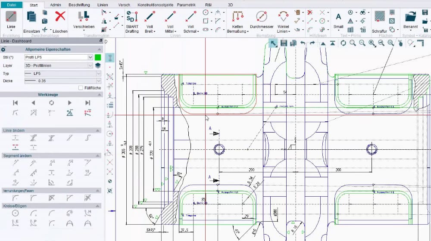
Task: Click the Löschen delete icon
Action: 60,18
